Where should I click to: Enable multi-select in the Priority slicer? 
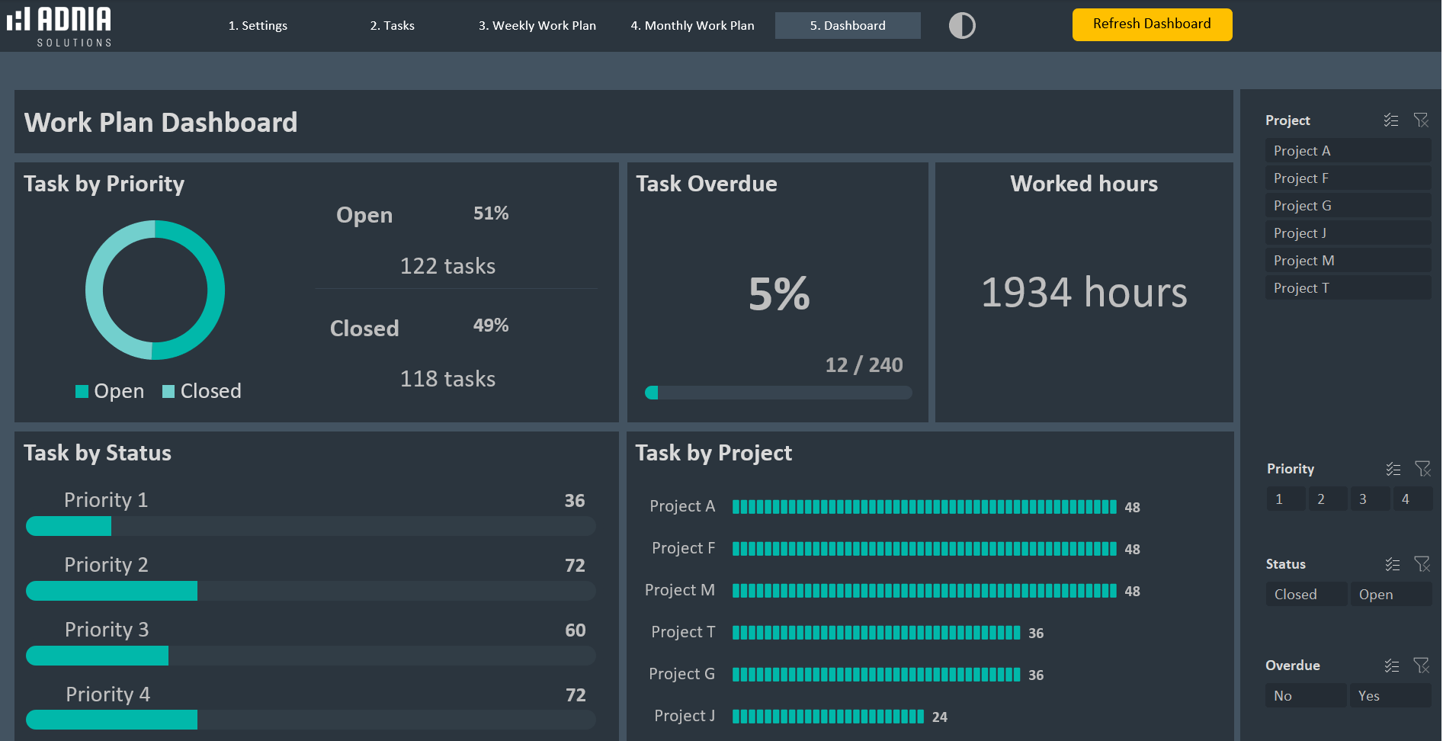[x=1393, y=469]
